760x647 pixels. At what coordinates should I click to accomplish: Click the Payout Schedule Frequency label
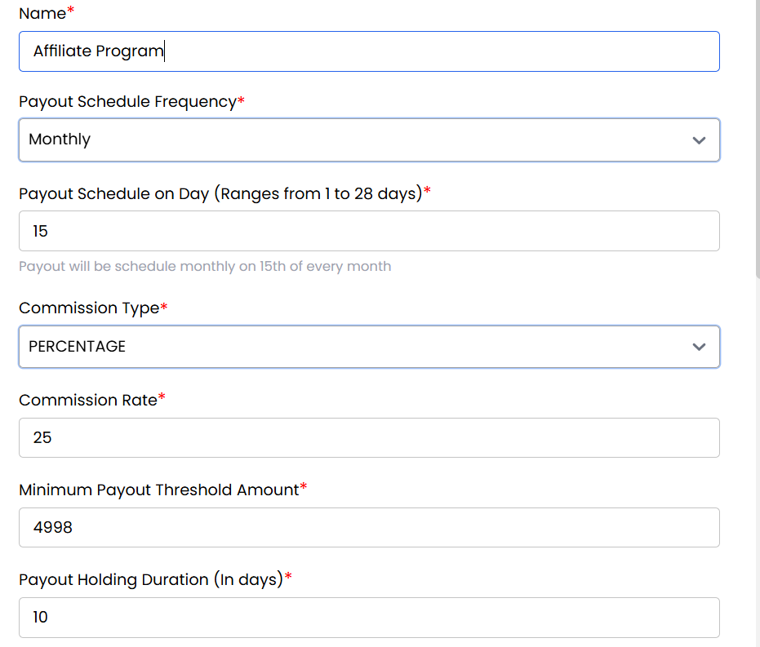coord(127,102)
